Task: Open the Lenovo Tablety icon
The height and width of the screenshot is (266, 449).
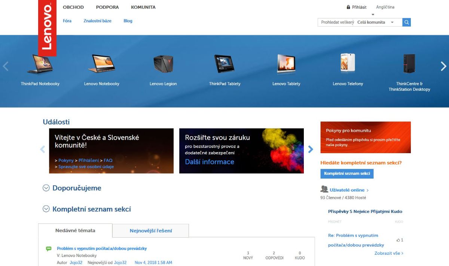Action: [x=286, y=64]
